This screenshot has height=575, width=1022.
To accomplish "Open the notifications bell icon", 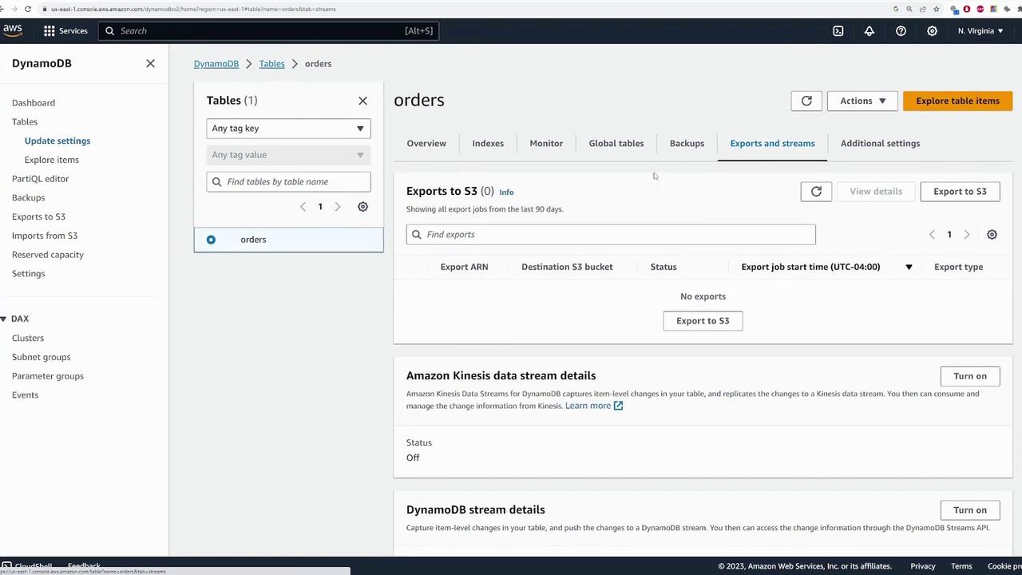I will (869, 31).
